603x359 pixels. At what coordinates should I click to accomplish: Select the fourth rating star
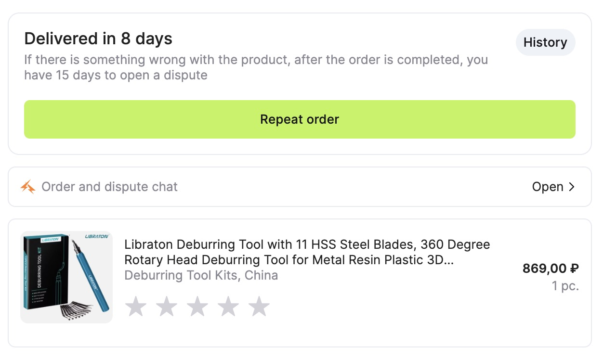228,307
